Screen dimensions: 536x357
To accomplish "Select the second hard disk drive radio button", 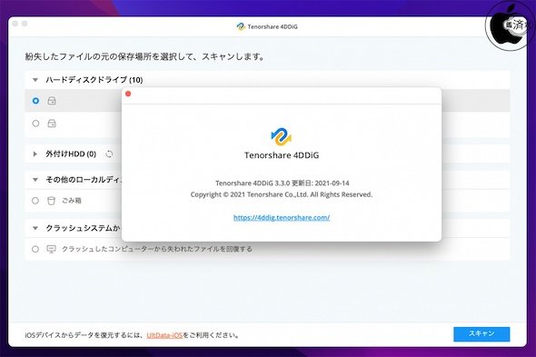I will [35, 124].
